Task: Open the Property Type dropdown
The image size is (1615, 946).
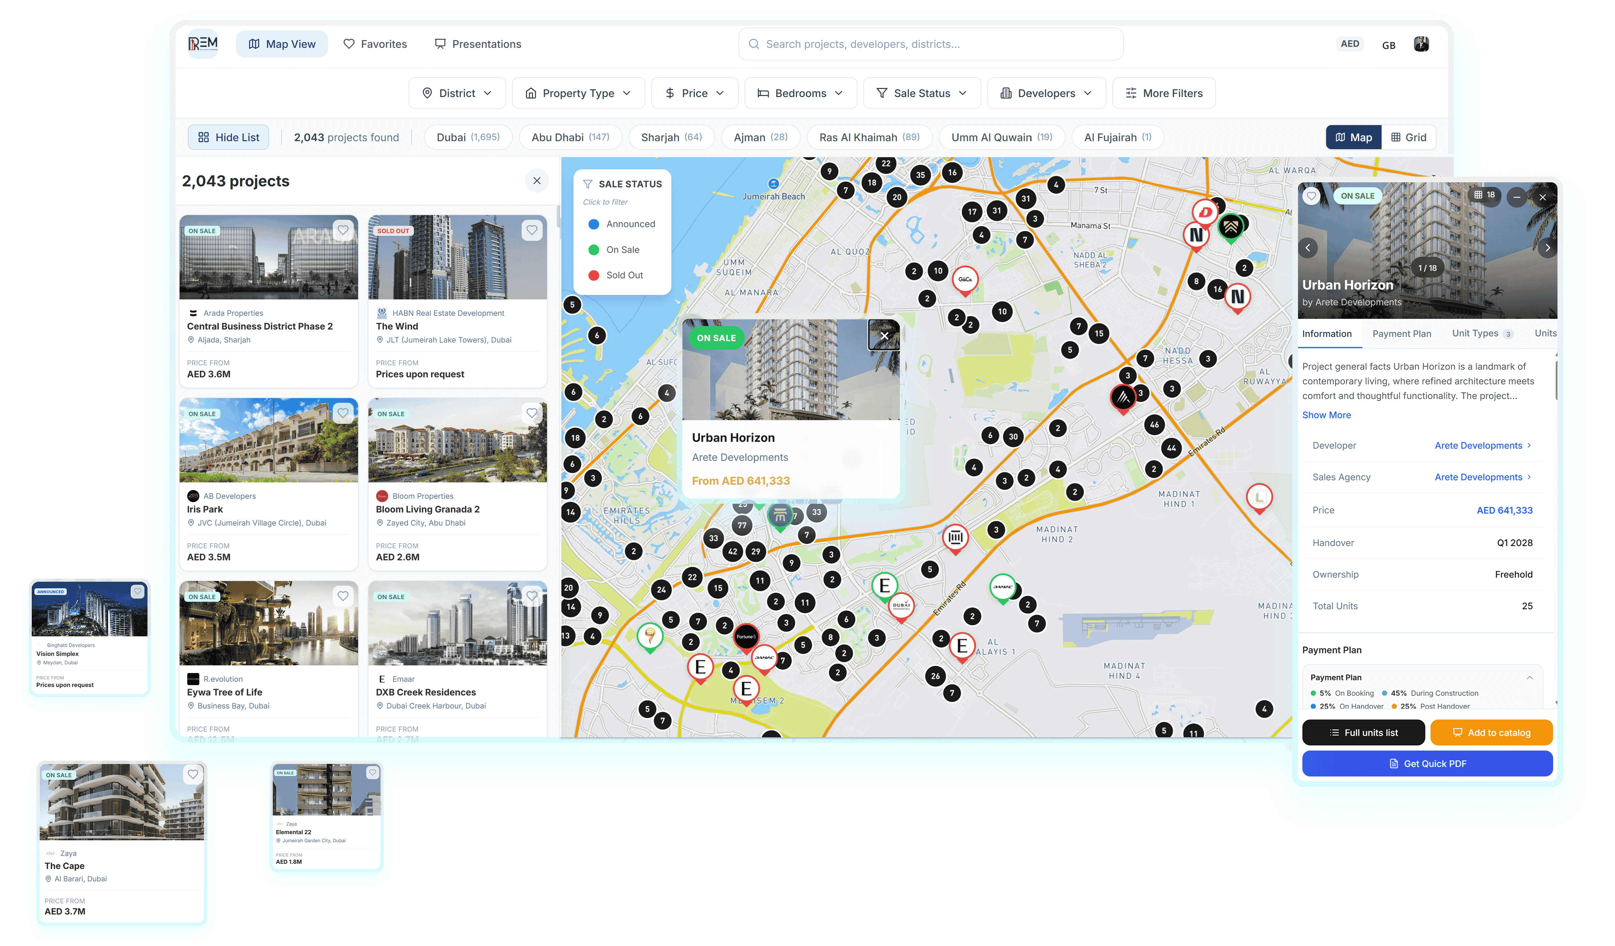Action: [578, 93]
